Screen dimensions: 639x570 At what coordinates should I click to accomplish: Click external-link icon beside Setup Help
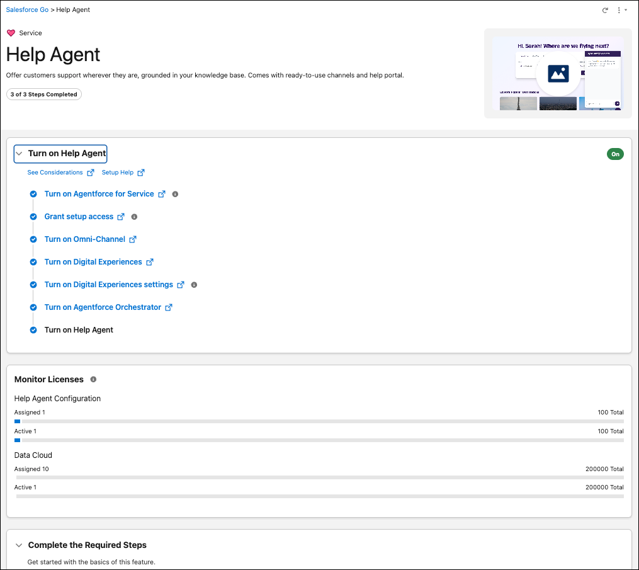click(x=140, y=173)
